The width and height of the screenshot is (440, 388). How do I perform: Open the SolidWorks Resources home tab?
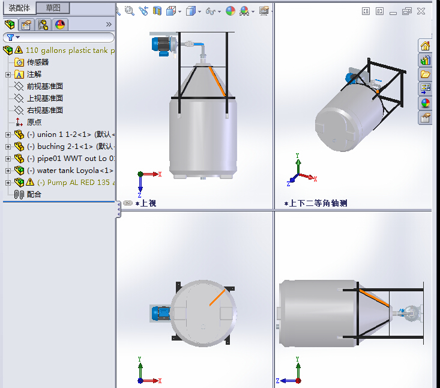[x=425, y=46]
